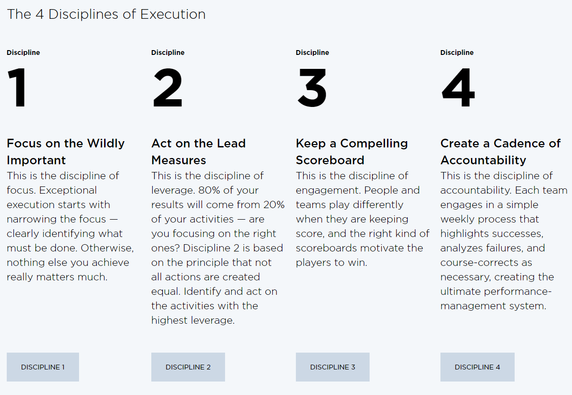Click the DISCIPLINE 4 button
572x395 pixels.
(477, 367)
